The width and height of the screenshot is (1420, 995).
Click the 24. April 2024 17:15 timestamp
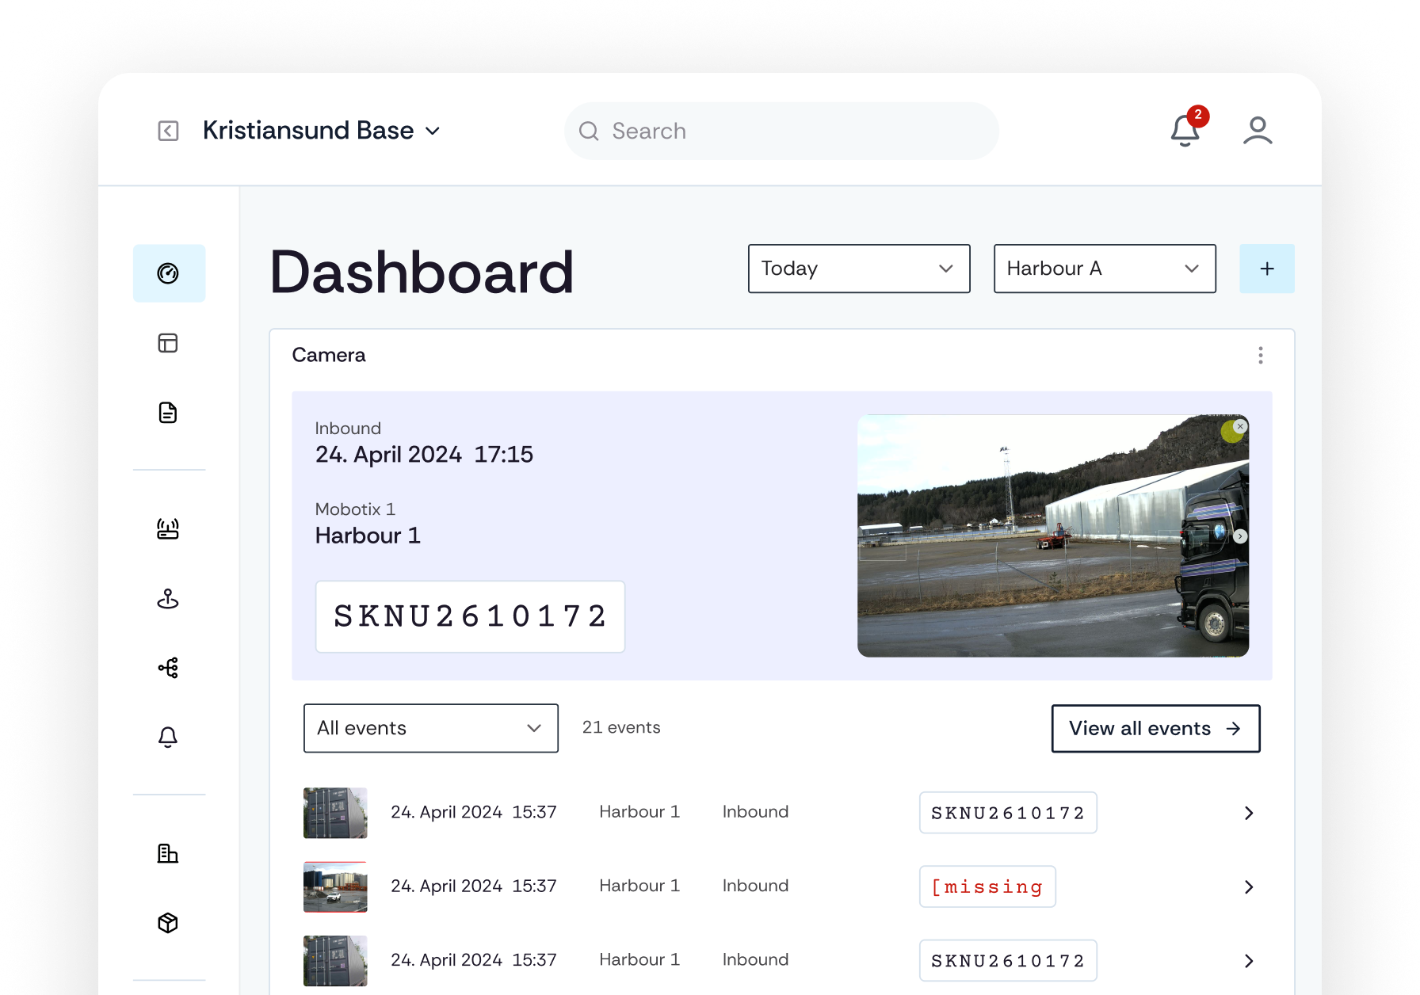(424, 455)
